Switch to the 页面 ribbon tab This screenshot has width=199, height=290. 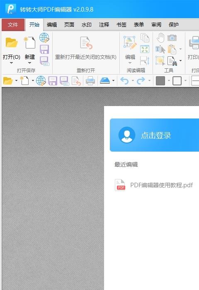pos(69,24)
